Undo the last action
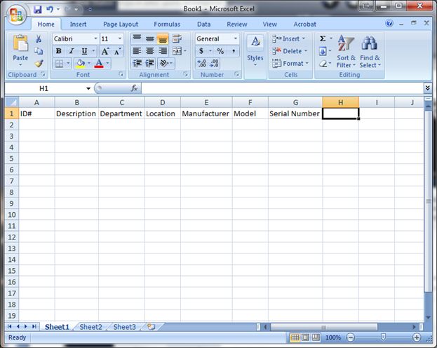This screenshot has height=348, width=437. point(50,10)
